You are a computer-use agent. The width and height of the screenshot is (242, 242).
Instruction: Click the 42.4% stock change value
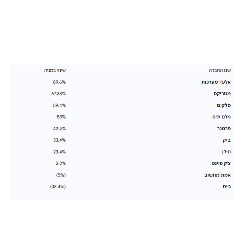point(59,129)
